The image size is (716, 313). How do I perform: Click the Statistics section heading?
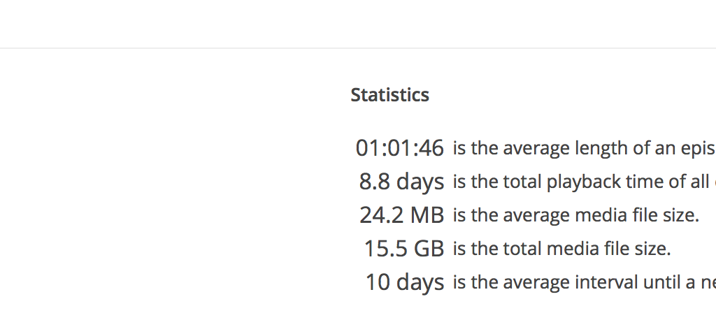tap(389, 95)
